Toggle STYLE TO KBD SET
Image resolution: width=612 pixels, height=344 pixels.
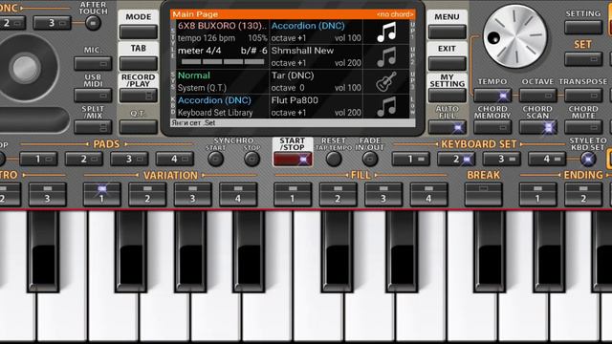(x=588, y=160)
